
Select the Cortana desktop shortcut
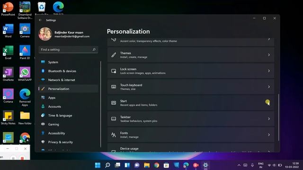pyautogui.click(x=8, y=96)
